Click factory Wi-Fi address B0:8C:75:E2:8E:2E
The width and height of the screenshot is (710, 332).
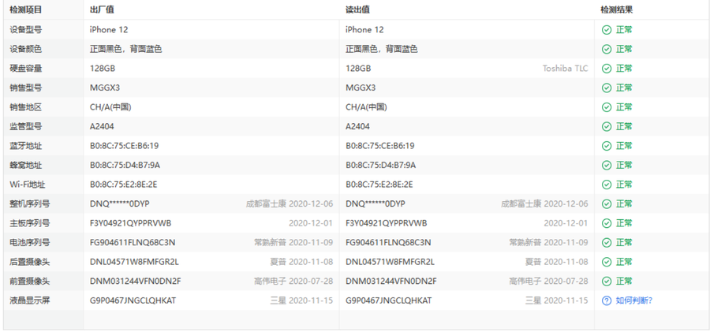tap(123, 185)
